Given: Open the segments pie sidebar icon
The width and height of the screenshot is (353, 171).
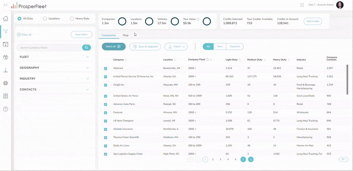Looking at the screenshot, I should [6, 57].
